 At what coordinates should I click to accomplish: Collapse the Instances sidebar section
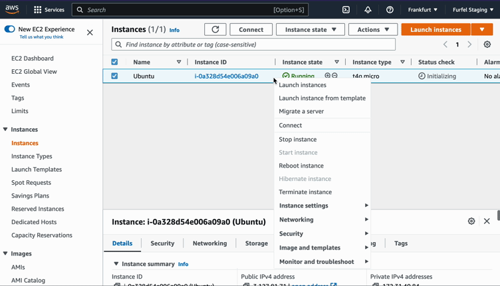pyautogui.click(x=5, y=129)
